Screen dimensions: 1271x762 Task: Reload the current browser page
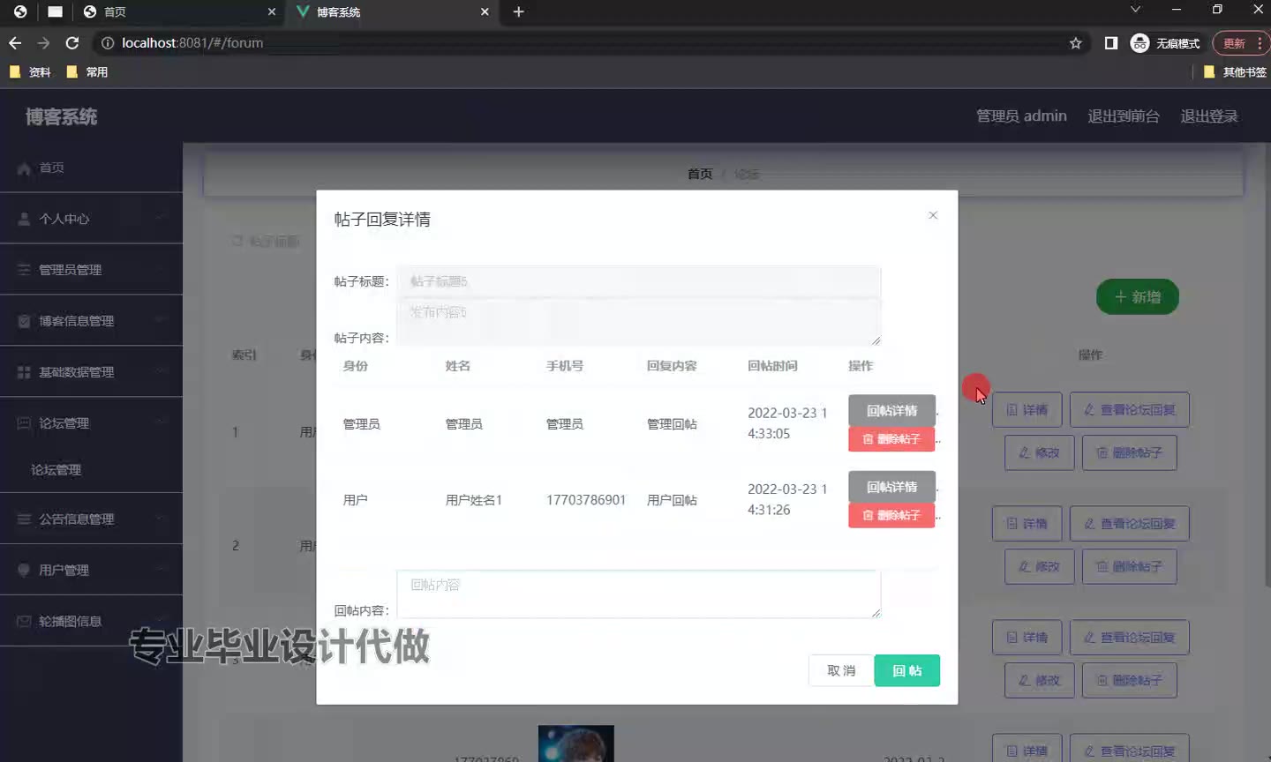[x=72, y=42]
